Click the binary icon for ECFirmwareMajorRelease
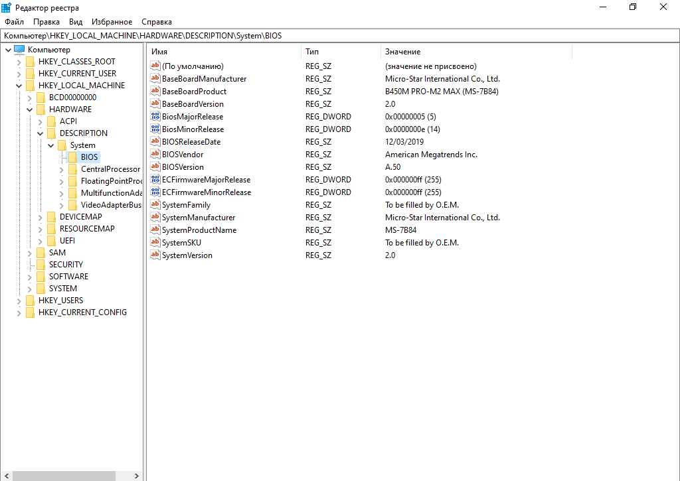 pos(155,180)
